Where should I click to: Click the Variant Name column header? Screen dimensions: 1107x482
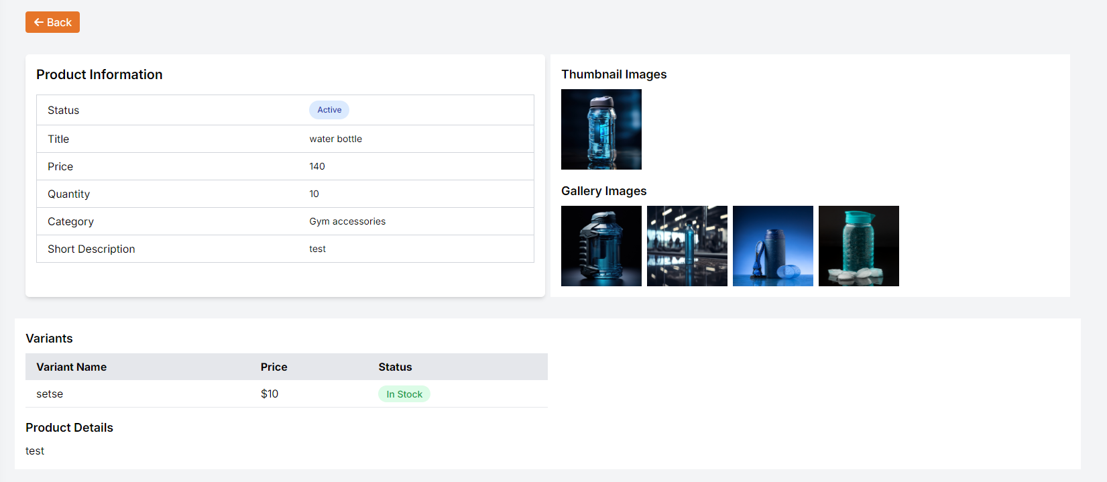(x=71, y=367)
